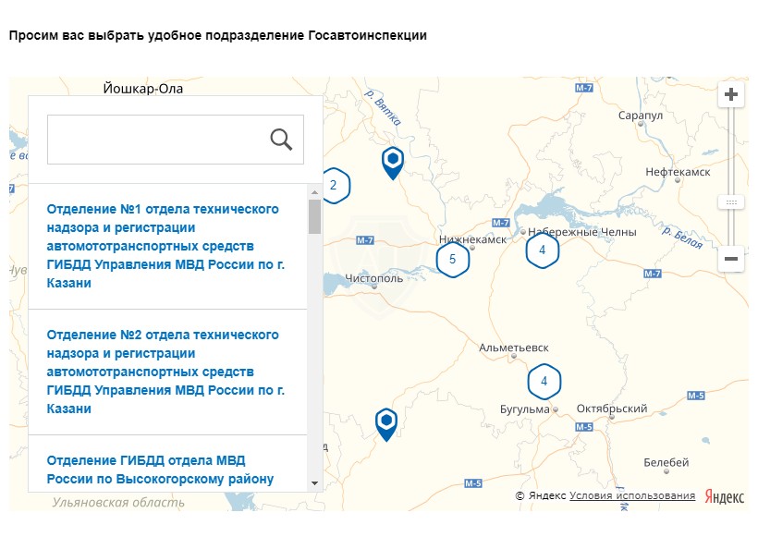Open the cluster of 4 near Bugulma
758x537 pixels.
pos(544,381)
